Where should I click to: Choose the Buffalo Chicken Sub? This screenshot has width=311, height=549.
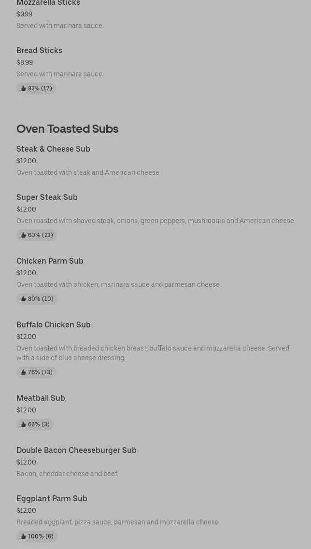[54, 324]
